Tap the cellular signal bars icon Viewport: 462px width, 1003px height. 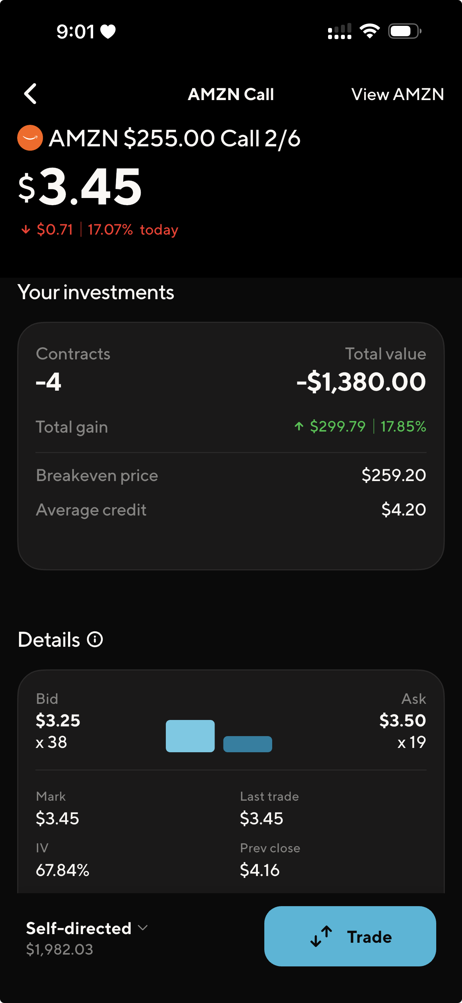340,31
